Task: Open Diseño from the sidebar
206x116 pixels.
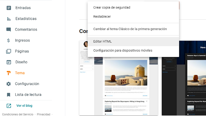Action: coord(22,62)
